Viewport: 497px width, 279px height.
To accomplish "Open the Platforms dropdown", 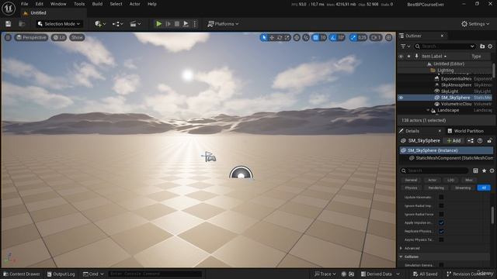I will (x=223, y=24).
